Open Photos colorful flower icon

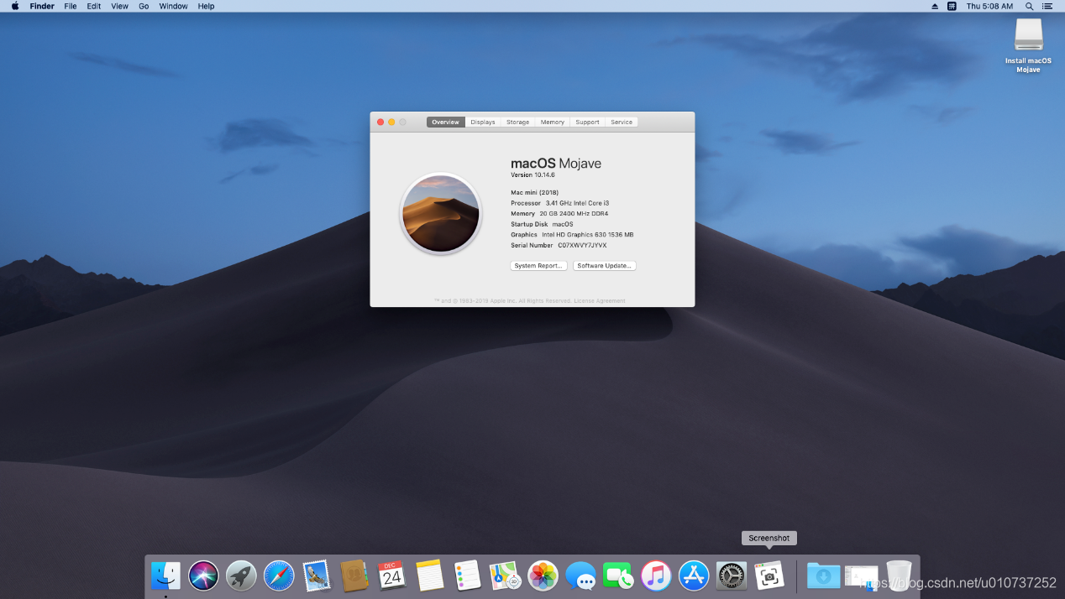point(543,576)
